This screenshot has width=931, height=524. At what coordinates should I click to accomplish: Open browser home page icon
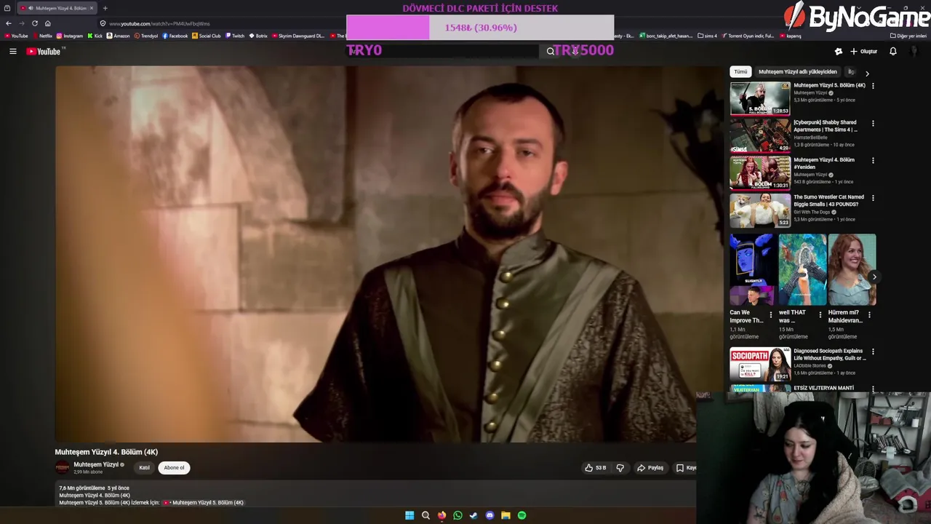coord(47,23)
